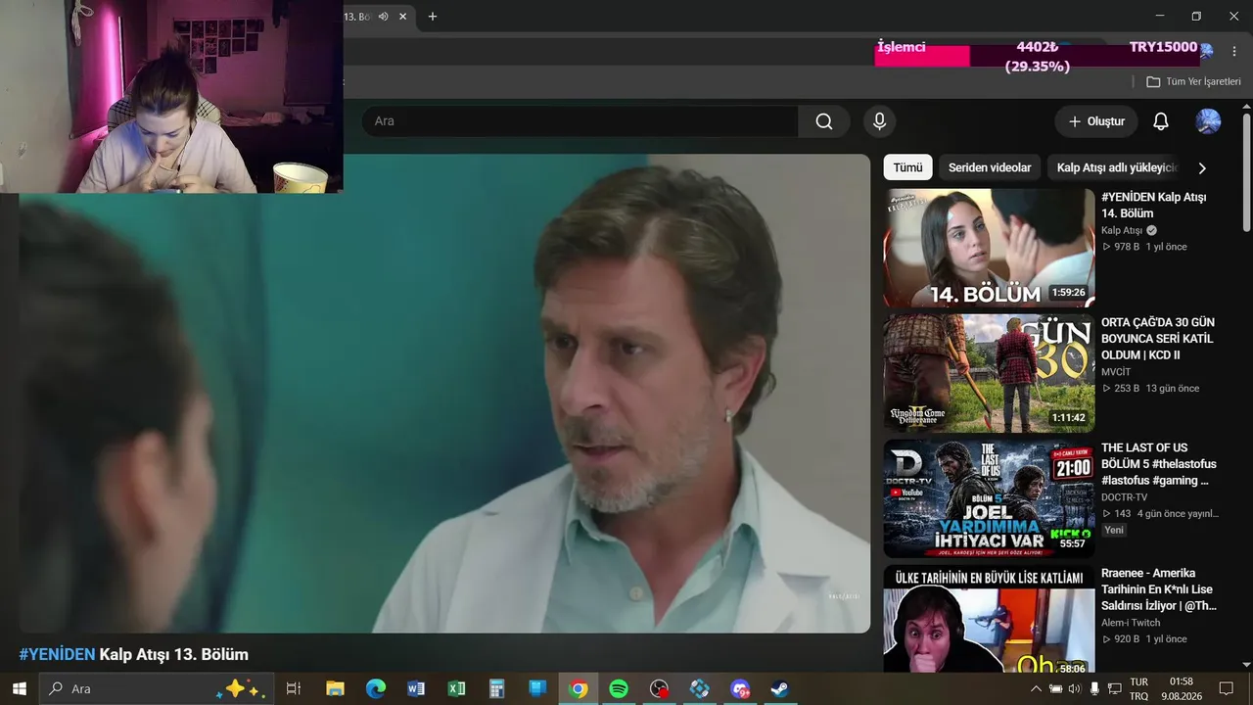
Task: Click the Oluştur create button
Action: 1096,121
